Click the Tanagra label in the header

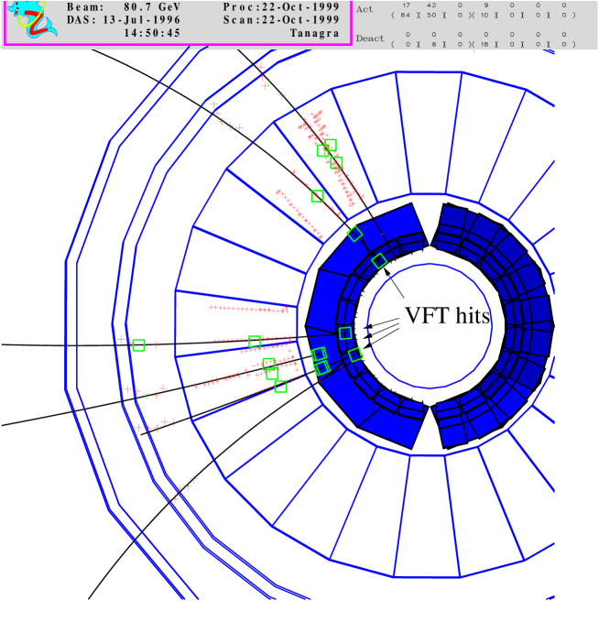pos(314,33)
